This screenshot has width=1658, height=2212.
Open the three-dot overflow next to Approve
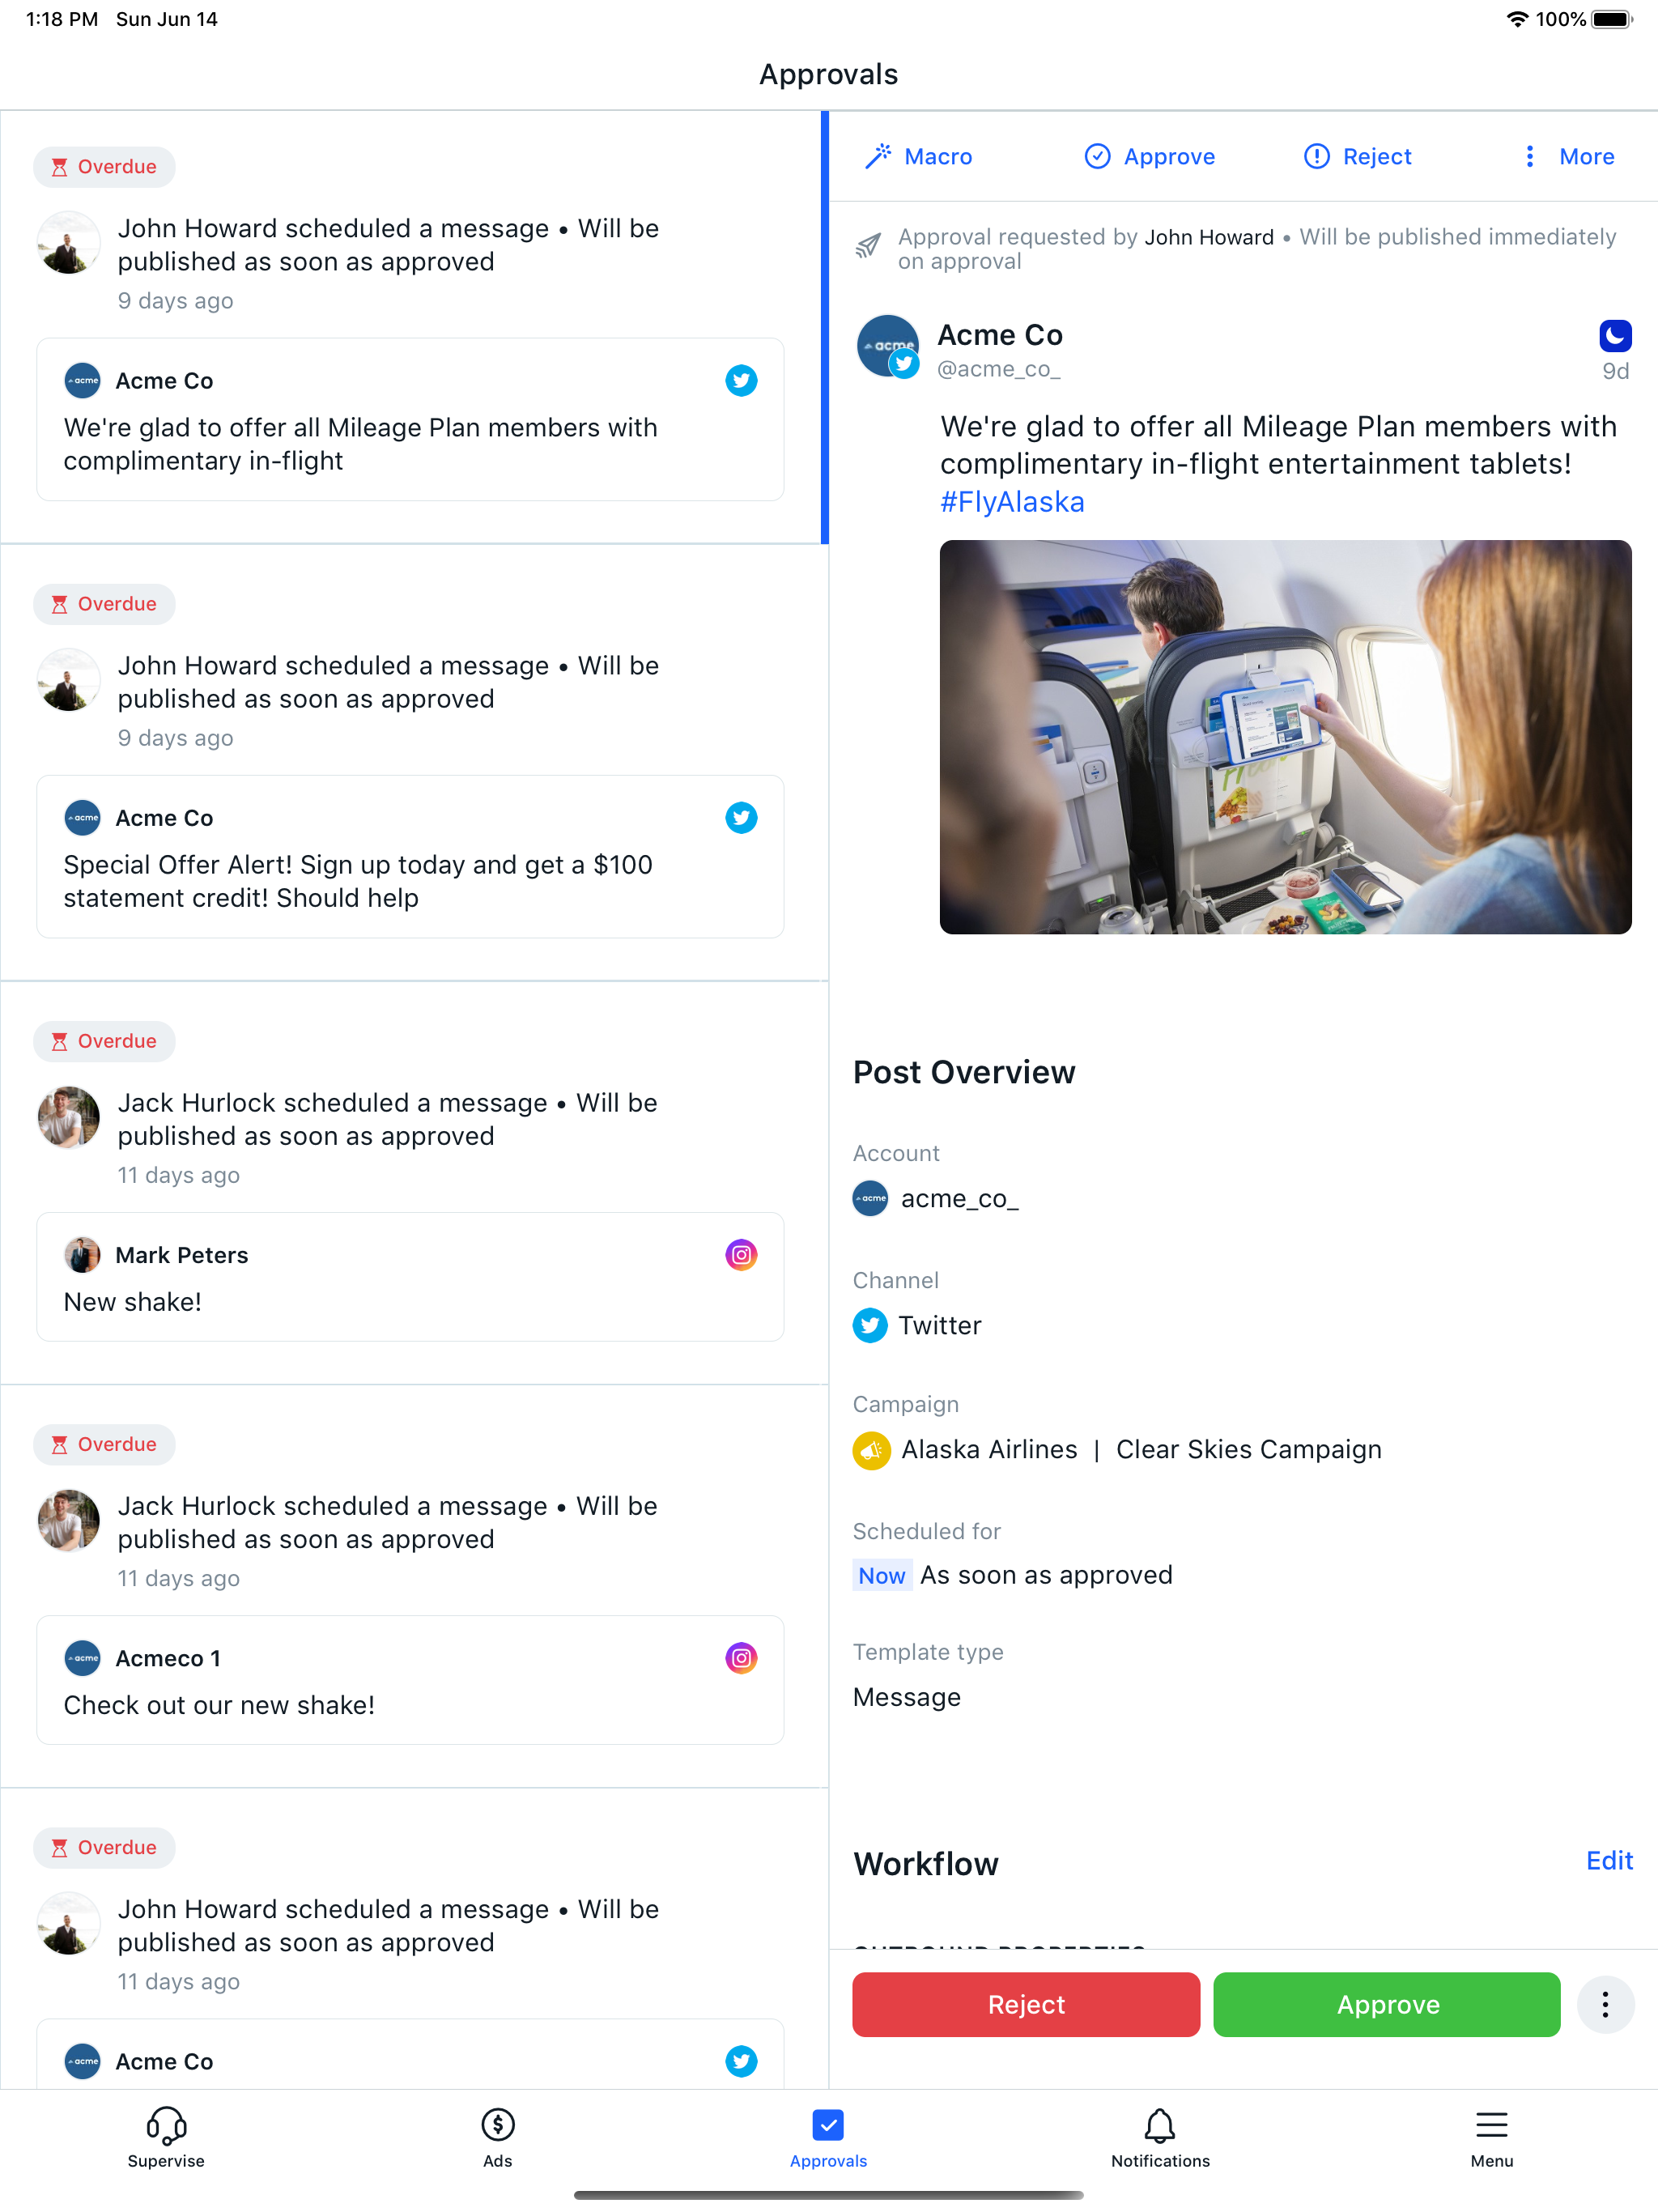pyautogui.click(x=1604, y=2004)
